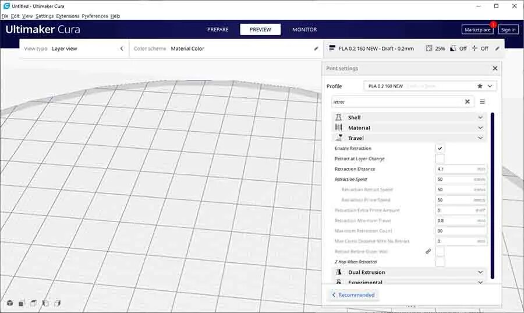Click the Sign in button
This screenshot has width=524, height=313.
[508, 29]
